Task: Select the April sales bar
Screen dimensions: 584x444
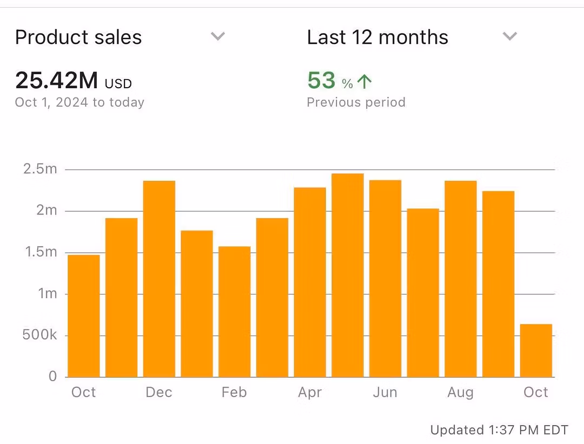Action: 310,282
